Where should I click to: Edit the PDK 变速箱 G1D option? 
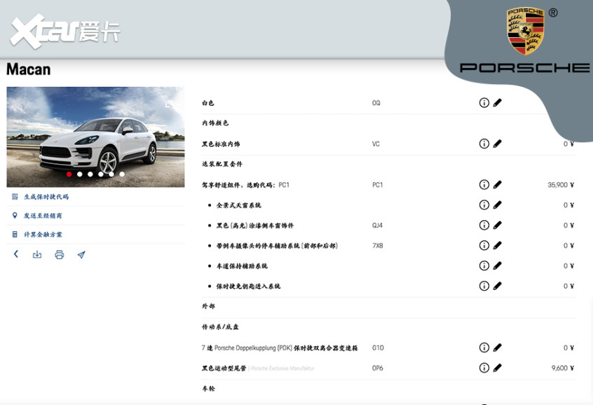[x=497, y=348]
